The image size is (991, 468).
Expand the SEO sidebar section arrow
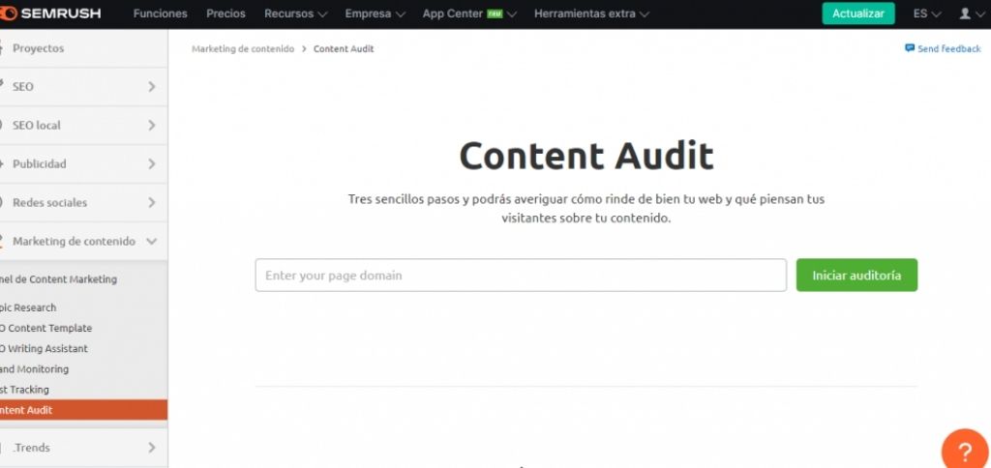(152, 86)
